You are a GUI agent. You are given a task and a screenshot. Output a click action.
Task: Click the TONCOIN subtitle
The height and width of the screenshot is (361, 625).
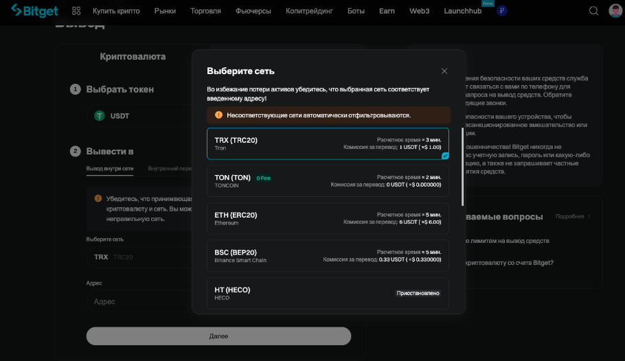click(227, 185)
